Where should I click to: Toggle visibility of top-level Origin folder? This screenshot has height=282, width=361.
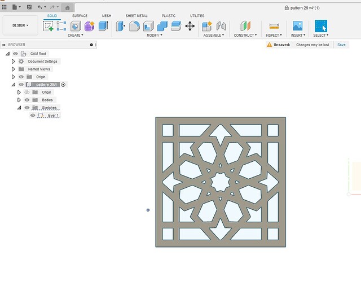coord(21,77)
